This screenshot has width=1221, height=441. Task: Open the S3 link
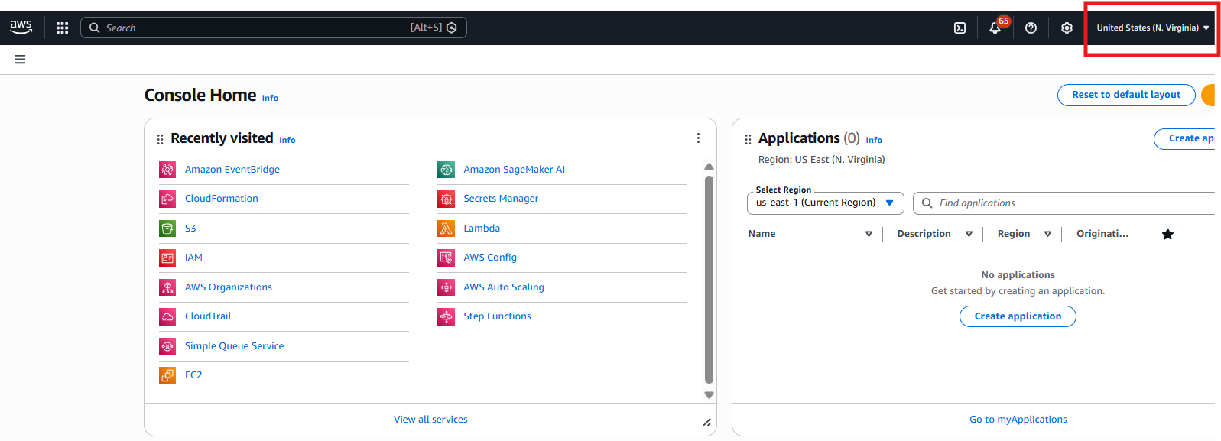[x=190, y=229]
